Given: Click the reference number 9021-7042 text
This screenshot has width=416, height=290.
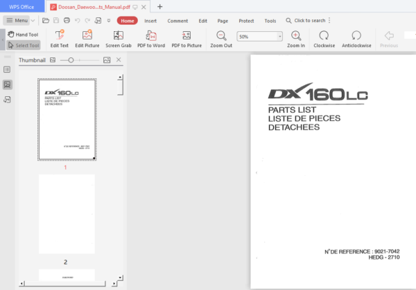Looking at the screenshot, I should [x=387, y=251].
